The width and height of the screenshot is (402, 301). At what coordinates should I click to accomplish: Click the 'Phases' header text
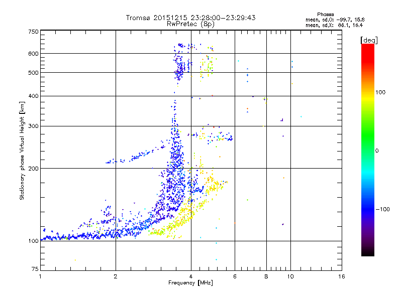(325, 15)
